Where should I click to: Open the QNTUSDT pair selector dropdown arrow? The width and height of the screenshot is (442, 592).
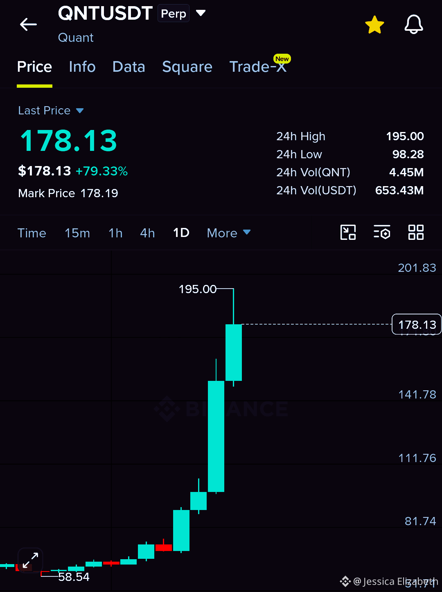201,13
